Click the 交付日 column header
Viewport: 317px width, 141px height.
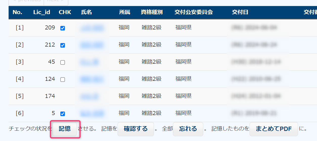pos(240,12)
